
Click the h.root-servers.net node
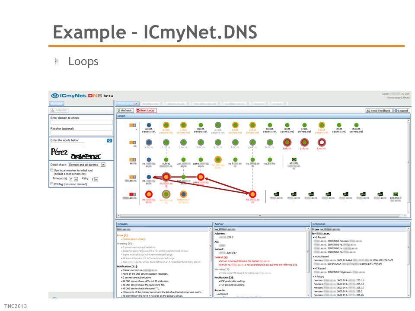[x=270, y=125]
